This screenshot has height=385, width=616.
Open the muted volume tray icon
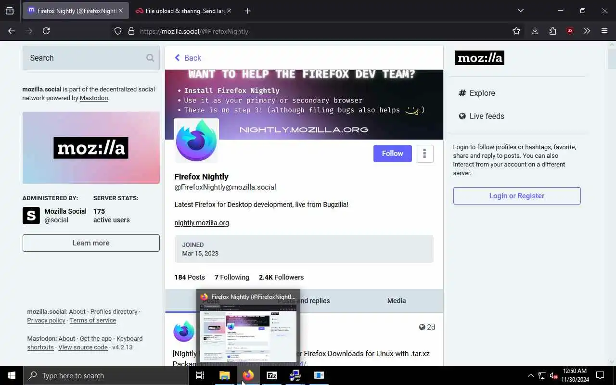pyautogui.click(x=554, y=375)
